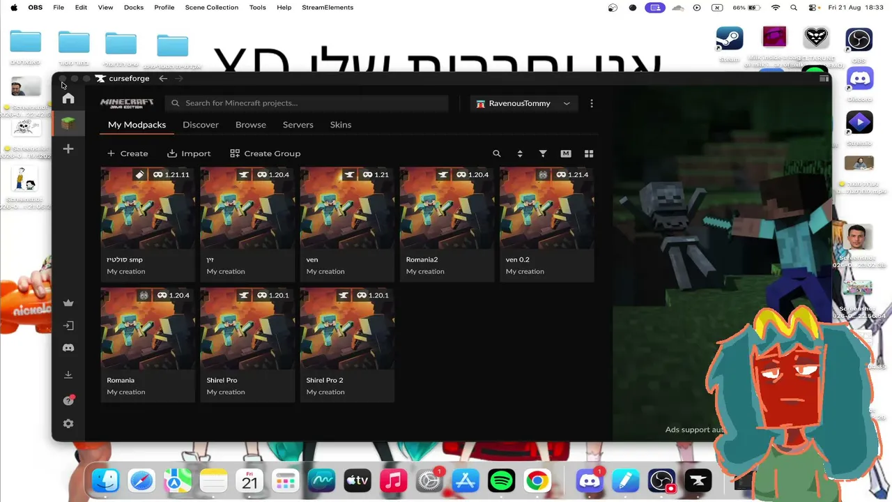
Task: Open the App Store from the Dock
Action: [x=466, y=480]
